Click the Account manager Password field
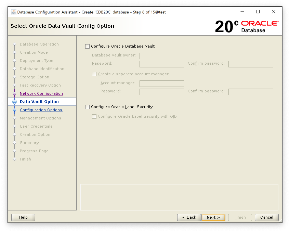The height and width of the screenshot is (232, 290). [x=162, y=92]
